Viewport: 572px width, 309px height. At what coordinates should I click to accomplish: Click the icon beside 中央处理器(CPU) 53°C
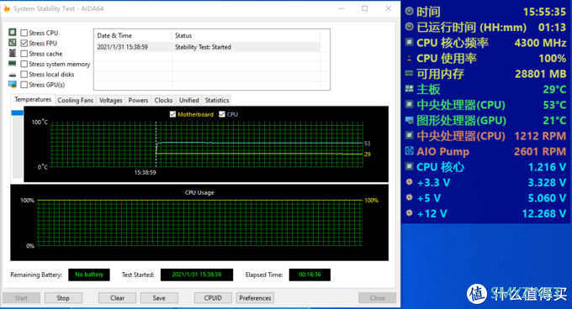click(x=410, y=104)
